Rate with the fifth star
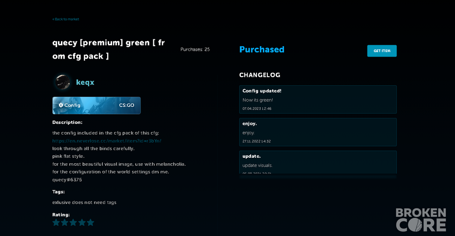This screenshot has height=236, width=455. point(90,223)
